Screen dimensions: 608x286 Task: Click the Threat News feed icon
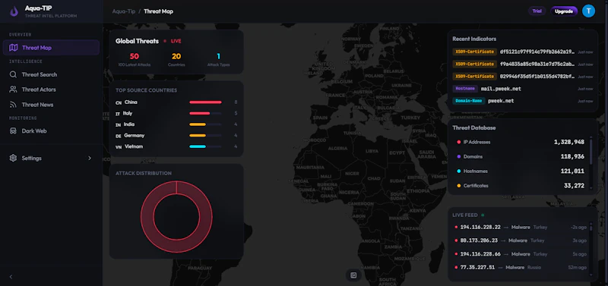[13, 105]
